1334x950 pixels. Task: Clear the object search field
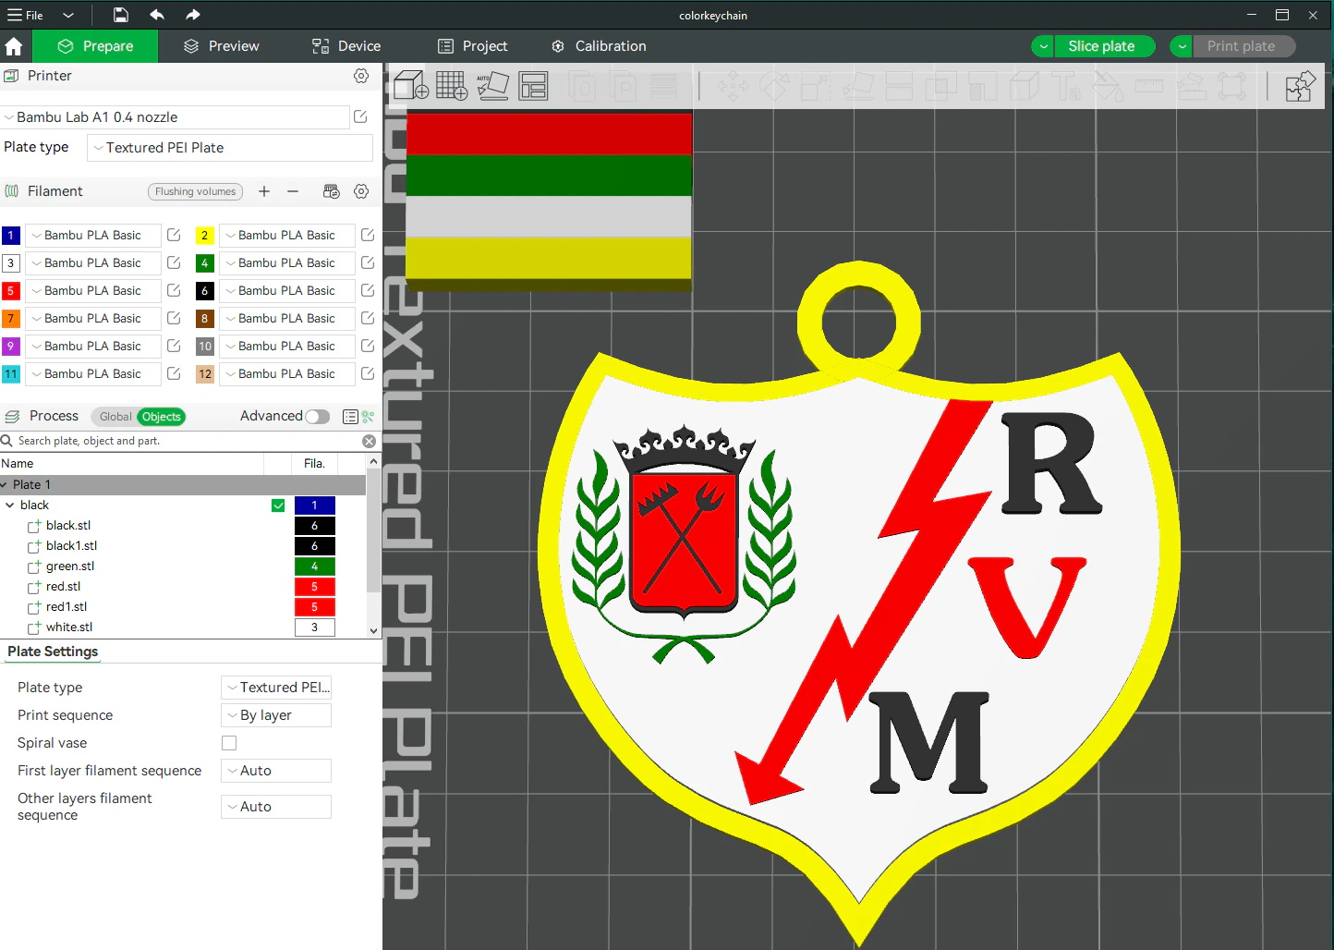click(369, 441)
